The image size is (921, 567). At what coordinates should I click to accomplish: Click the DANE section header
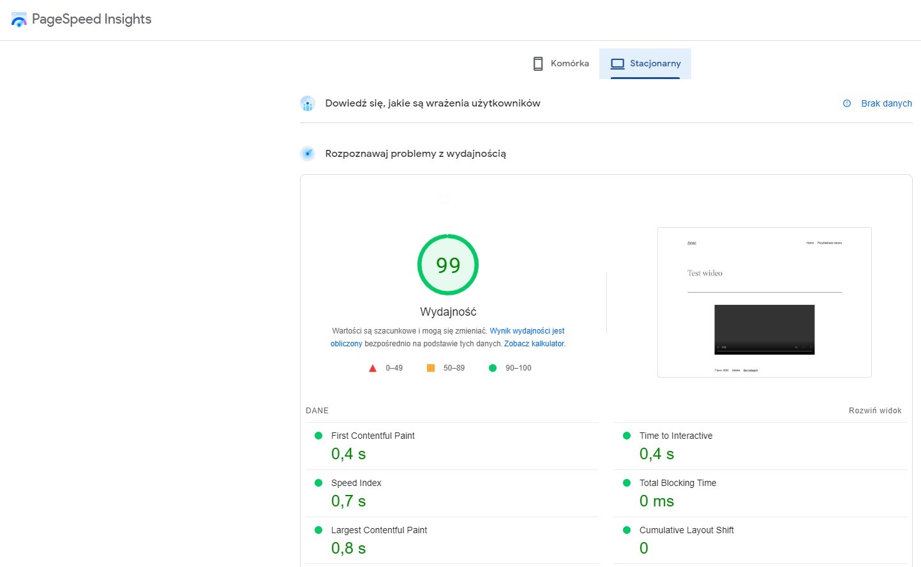coord(317,411)
